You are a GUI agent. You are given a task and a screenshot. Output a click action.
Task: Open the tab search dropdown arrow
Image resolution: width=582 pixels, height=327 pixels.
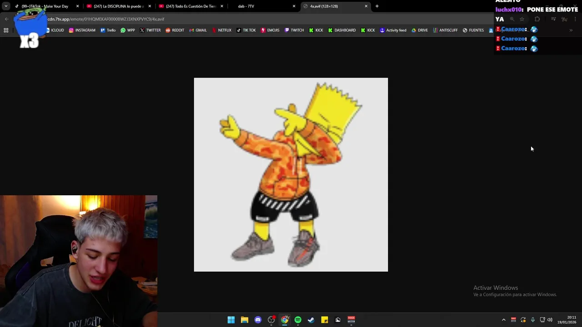coord(6,6)
